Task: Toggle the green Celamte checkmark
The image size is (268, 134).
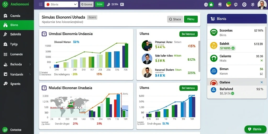Action: [261, 60]
